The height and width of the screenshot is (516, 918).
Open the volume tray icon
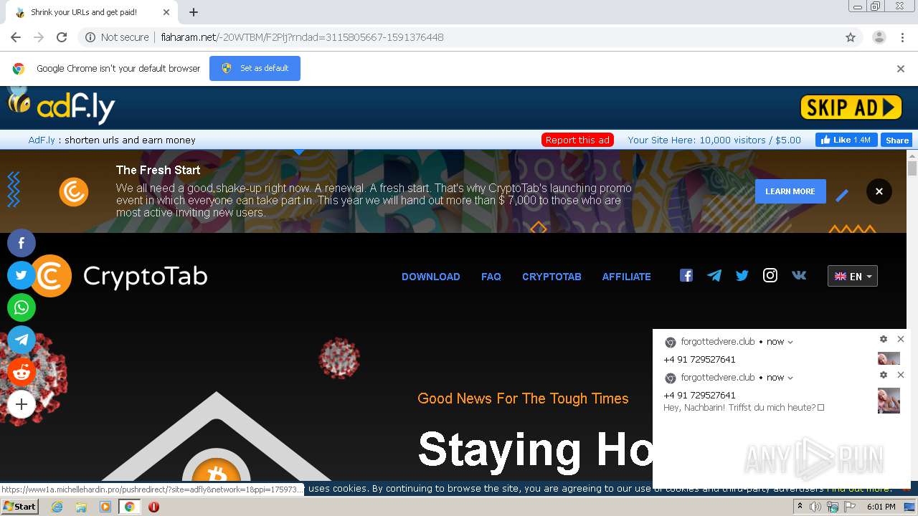click(x=815, y=507)
